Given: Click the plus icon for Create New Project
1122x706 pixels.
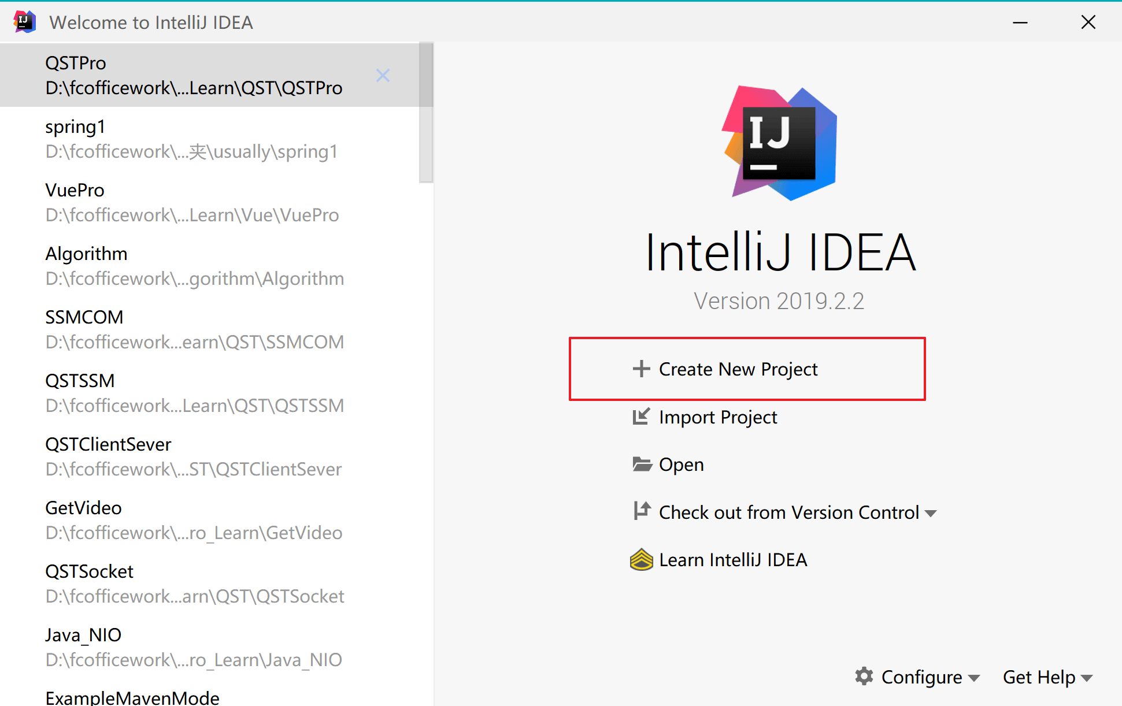Looking at the screenshot, I should pos(641,369).
